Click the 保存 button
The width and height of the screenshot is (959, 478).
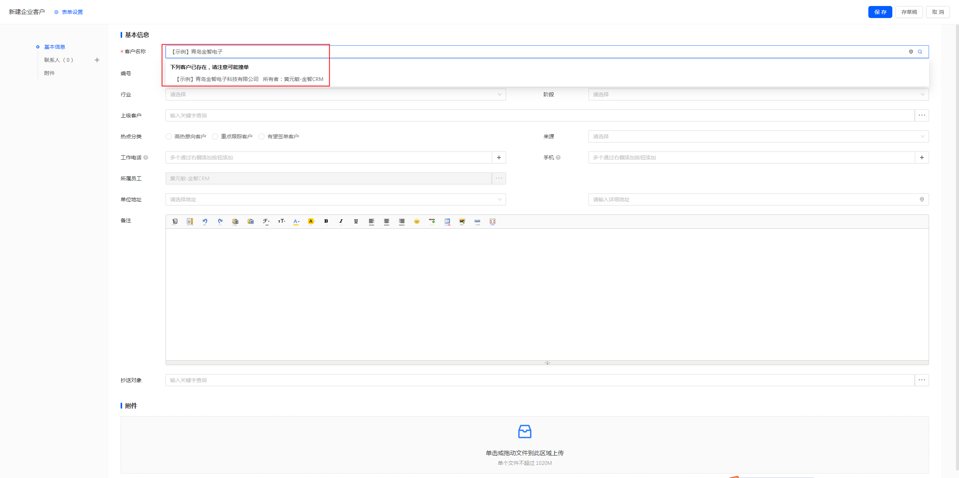pyautogui.click(x=880, y=12)
